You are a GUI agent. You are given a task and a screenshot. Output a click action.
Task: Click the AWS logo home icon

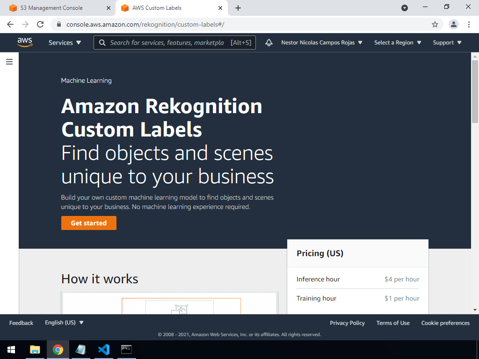(x=25, y=42)
